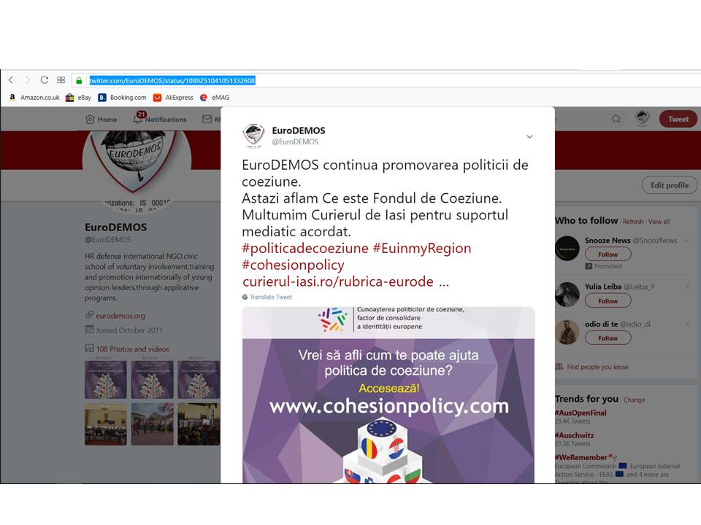Click the Twitter search magnifier icon
This screenshot has height=525, width=701.
[x=616, y=119]
